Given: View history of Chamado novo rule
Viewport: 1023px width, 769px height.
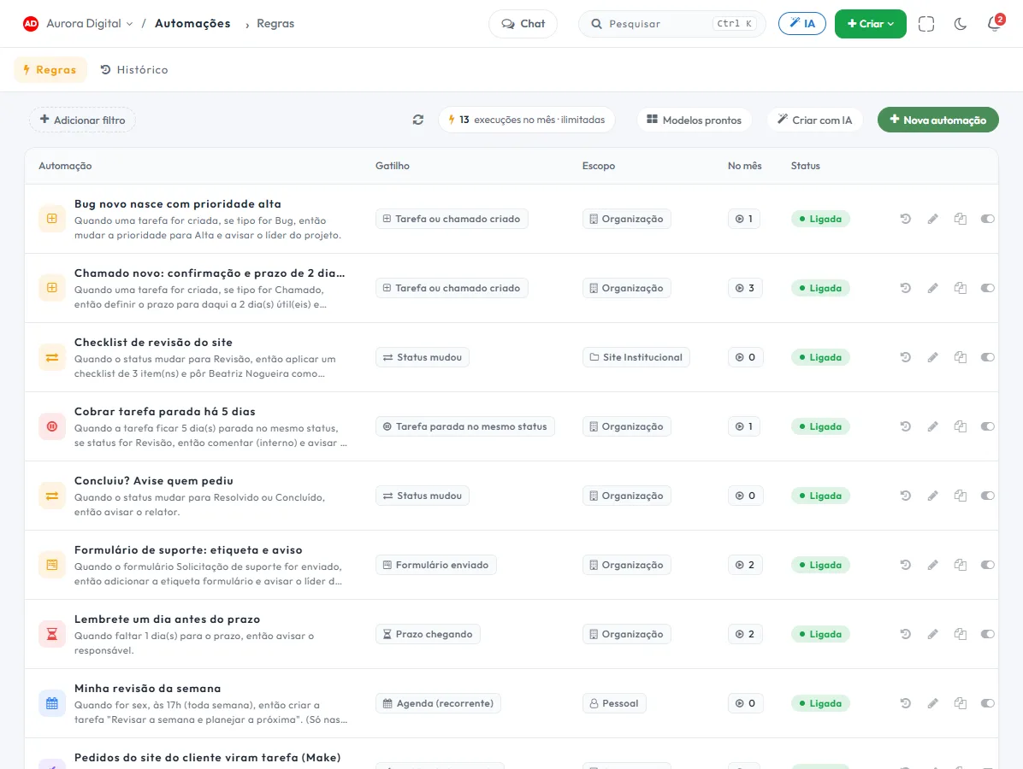Looking at the screenshot, I should coord(905,288).
